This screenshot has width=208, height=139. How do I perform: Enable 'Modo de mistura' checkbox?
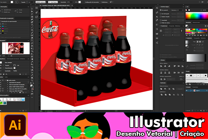pyautogui.click(x=161, y=23)
